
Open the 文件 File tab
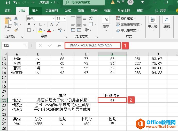[8, 11]
